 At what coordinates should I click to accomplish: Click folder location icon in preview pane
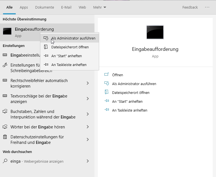pos(107,92)
